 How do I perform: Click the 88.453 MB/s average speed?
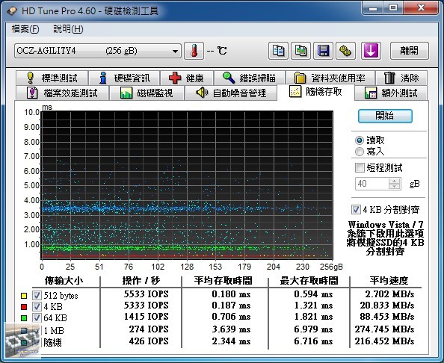(x=386, y=316)
